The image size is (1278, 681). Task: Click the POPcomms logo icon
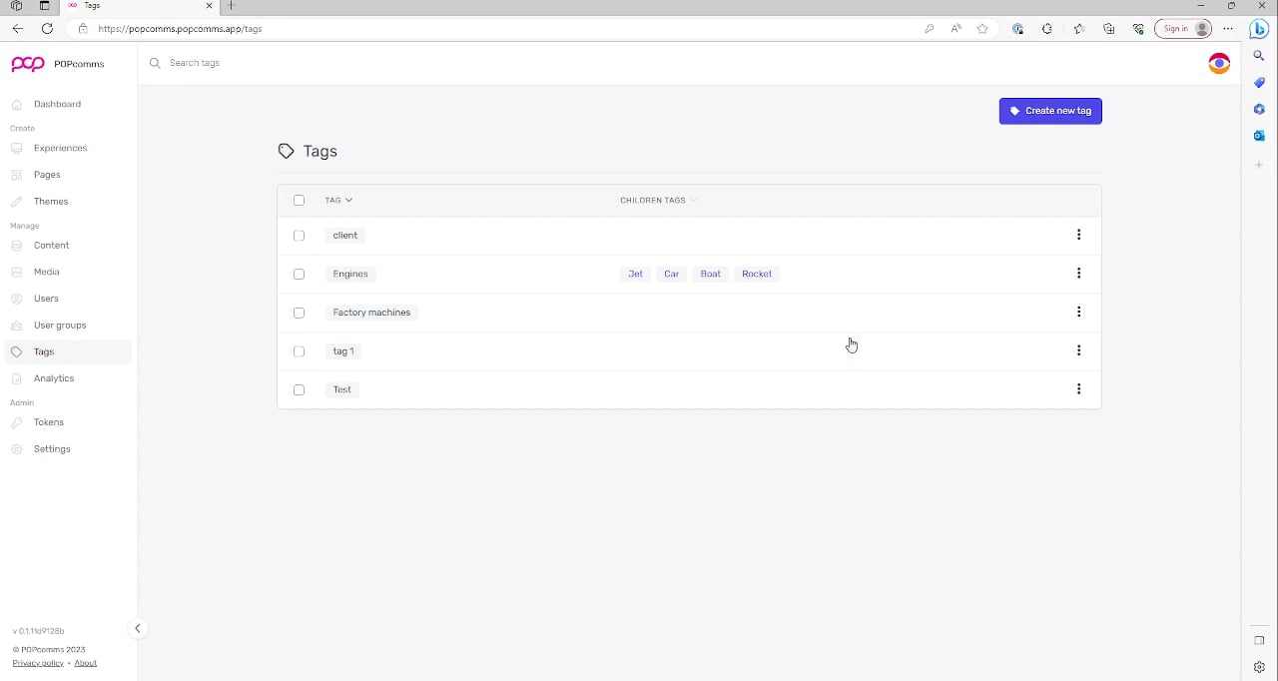click(27, 64)
